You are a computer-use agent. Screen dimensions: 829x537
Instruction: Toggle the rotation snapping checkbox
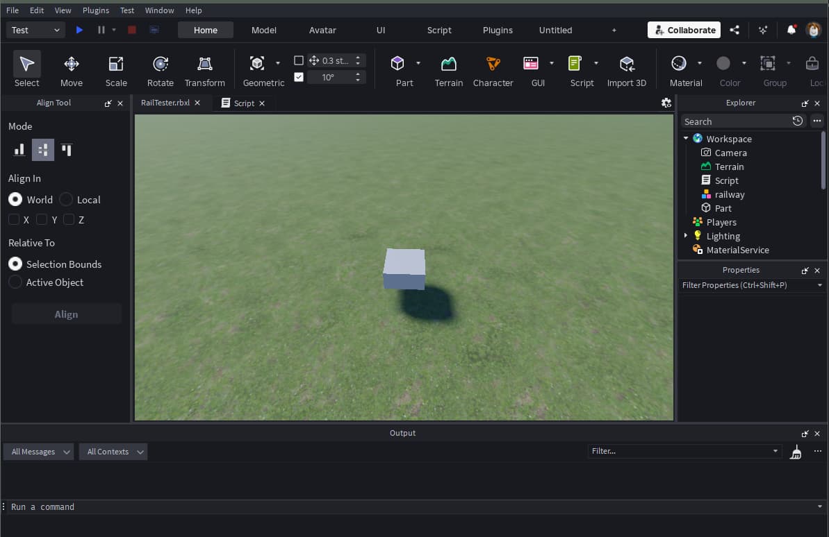point(299,77)
